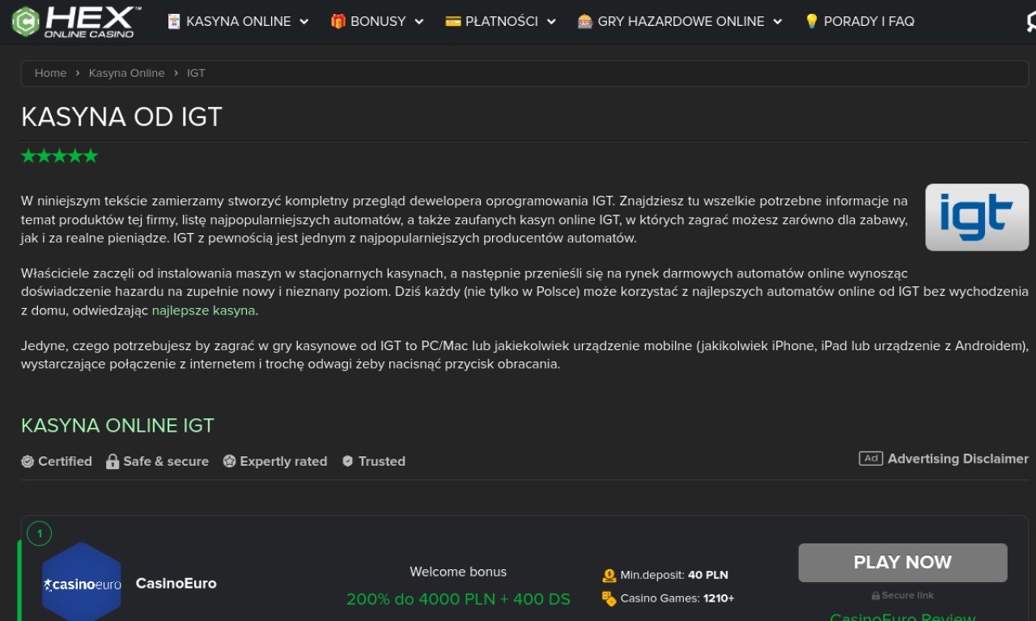
Task: Click the slot machine icon beside Gry Hazardowe
Action: [585, 22]
